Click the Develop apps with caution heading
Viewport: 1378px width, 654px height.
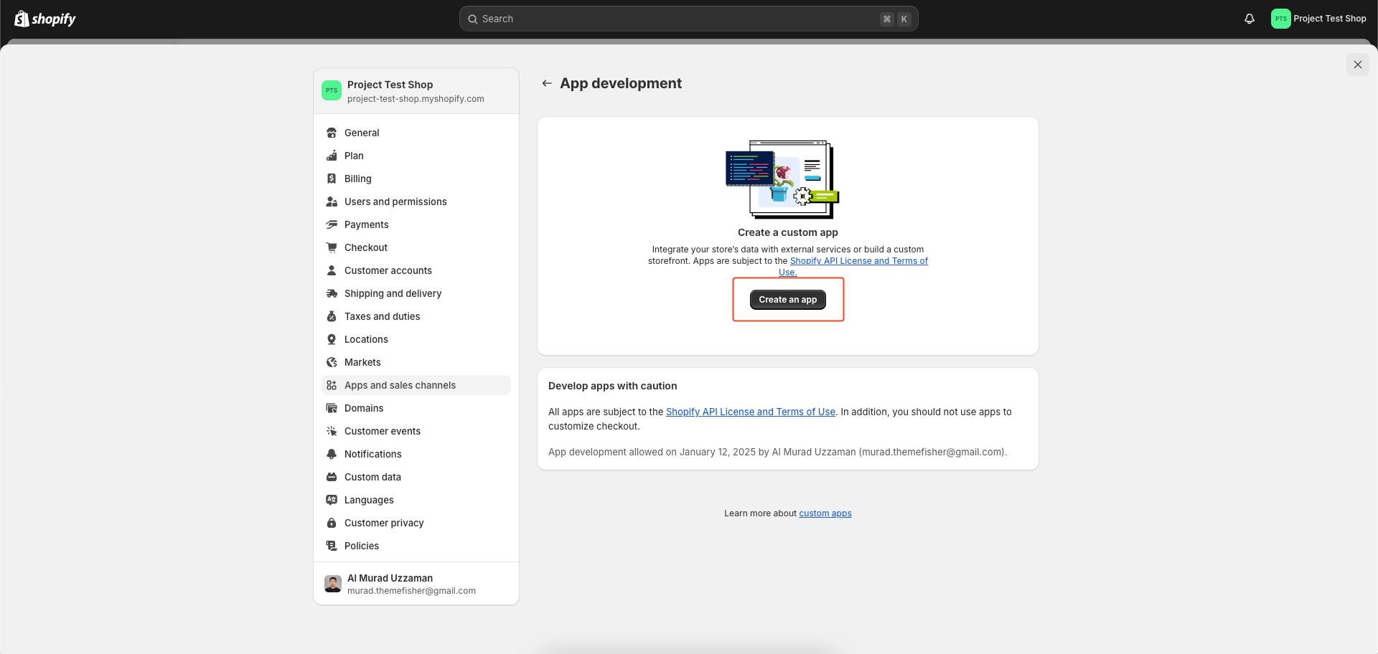(612, 386)
